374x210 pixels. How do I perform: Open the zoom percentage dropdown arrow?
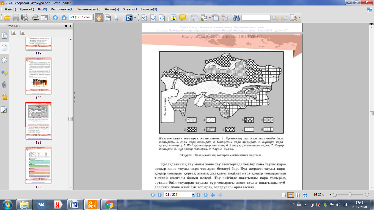click(x=331, y=195)
